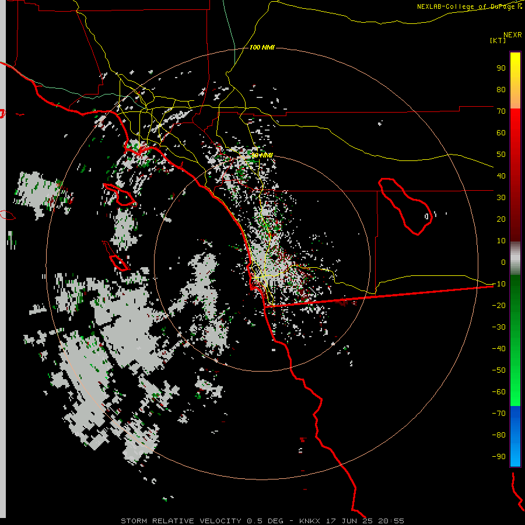
Task: Click the -40 value on velocity scale
Action: click(499, 349)
